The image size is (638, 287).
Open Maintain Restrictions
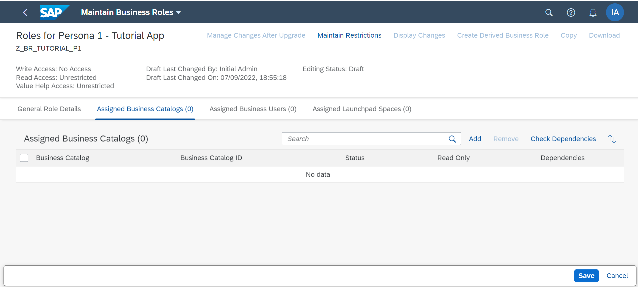[349, 35]
